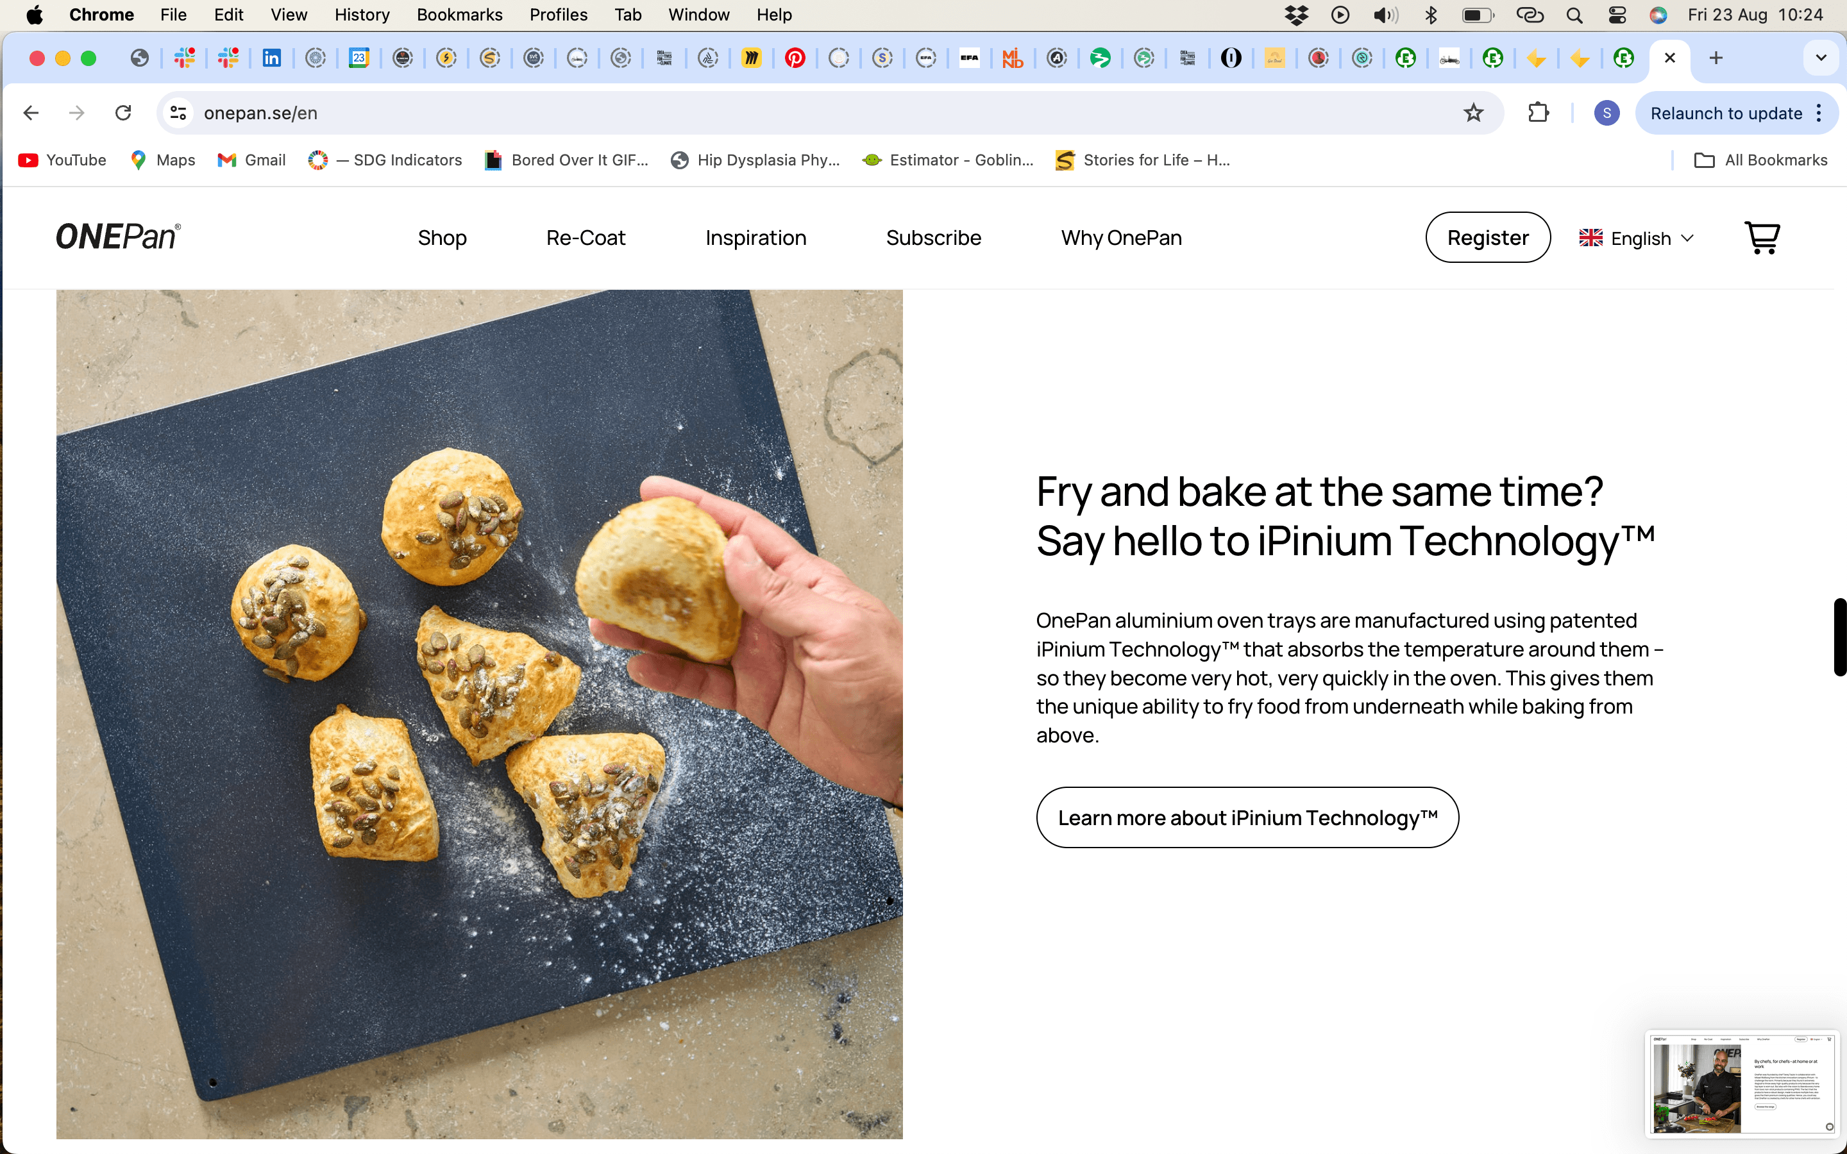Screen dimensions: 1847x1154
Task: Open the Subscribe navigation link
Action: (933, 238)
